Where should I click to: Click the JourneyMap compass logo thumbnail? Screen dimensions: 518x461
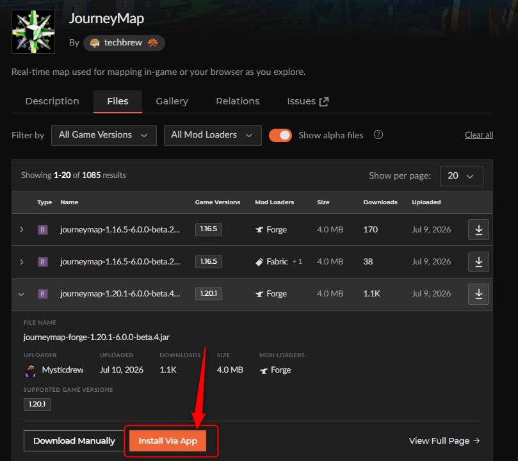33,31
